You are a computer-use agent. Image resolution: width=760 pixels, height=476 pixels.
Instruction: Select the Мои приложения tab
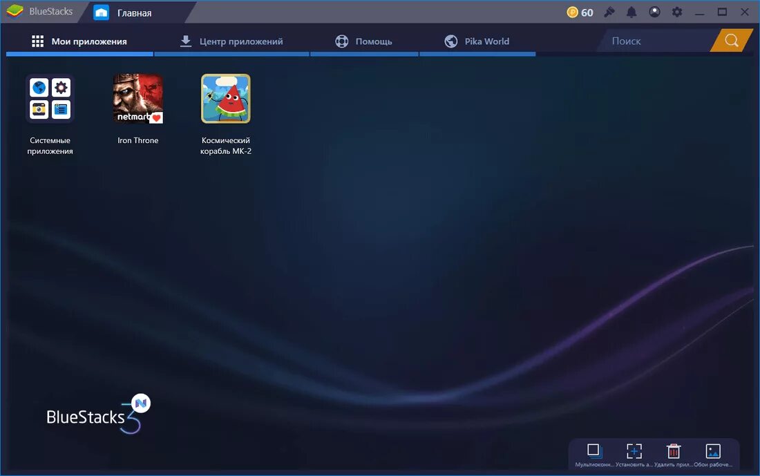(x=79, y=41)
